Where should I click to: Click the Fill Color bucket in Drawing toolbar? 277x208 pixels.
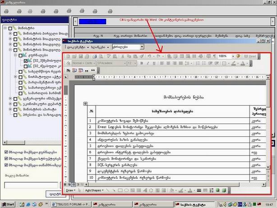171,190
